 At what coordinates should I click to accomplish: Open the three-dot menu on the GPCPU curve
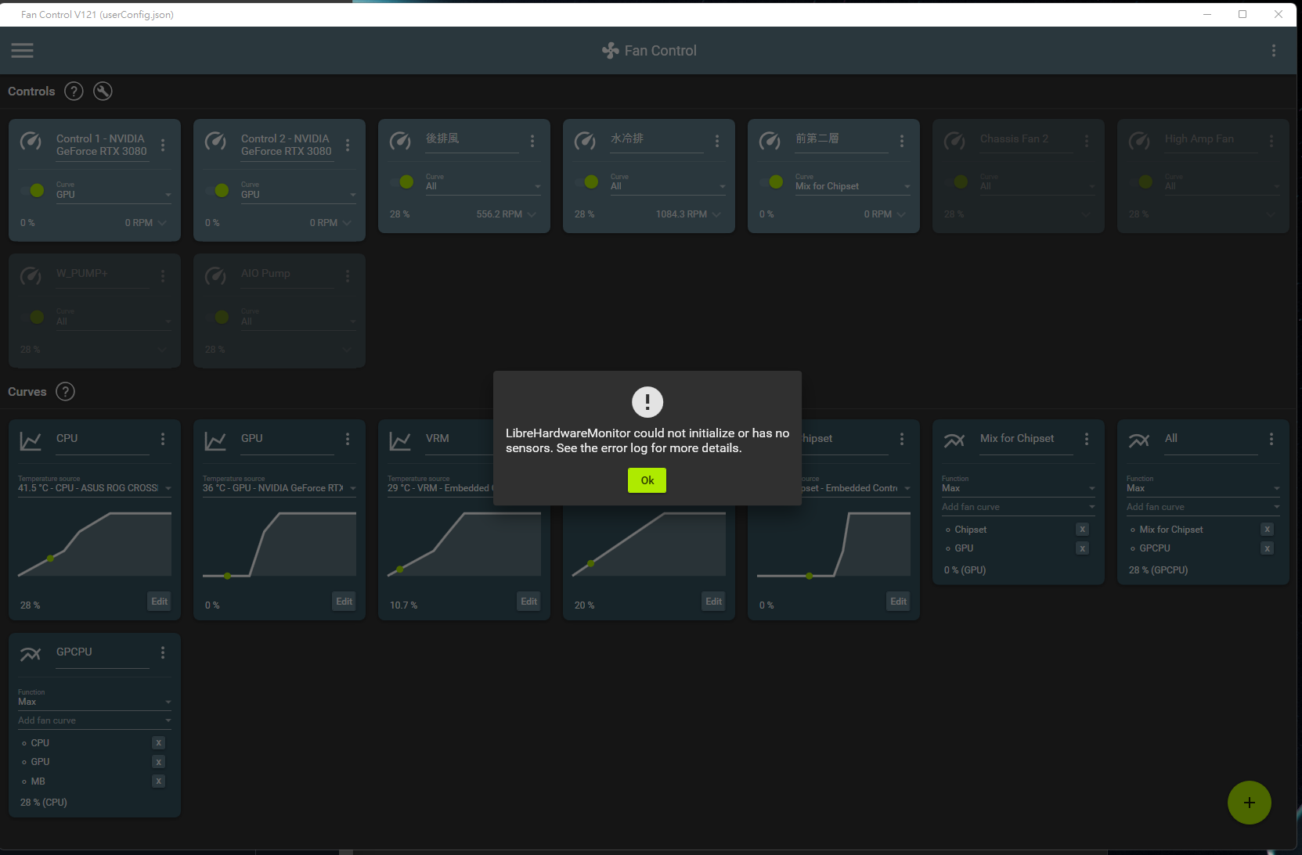click(162, 652)
